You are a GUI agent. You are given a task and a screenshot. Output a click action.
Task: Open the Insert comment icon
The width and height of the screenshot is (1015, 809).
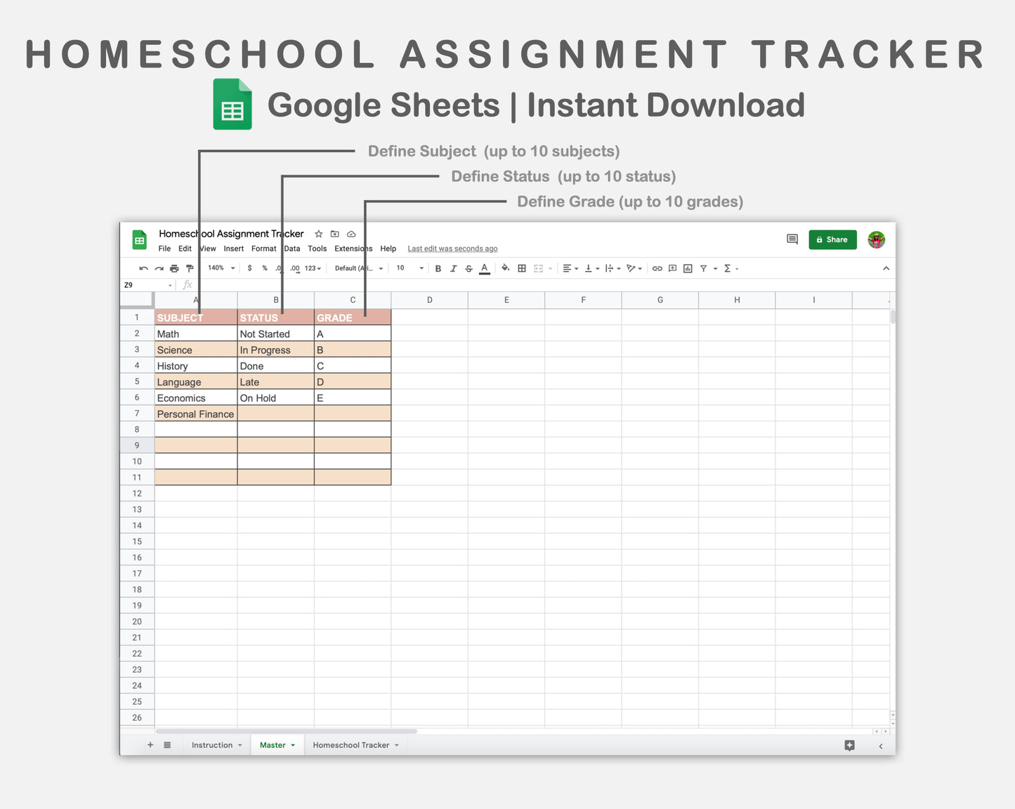pyautogui.click(x=672, y=268)
